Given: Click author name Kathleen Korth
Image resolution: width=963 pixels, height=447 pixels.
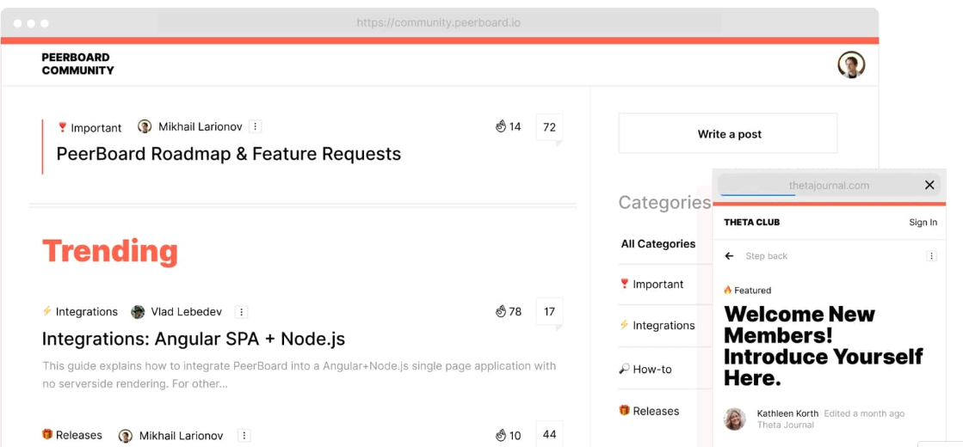Looking at the screenshot, I should pyautogui.click(x=788, y=413).
